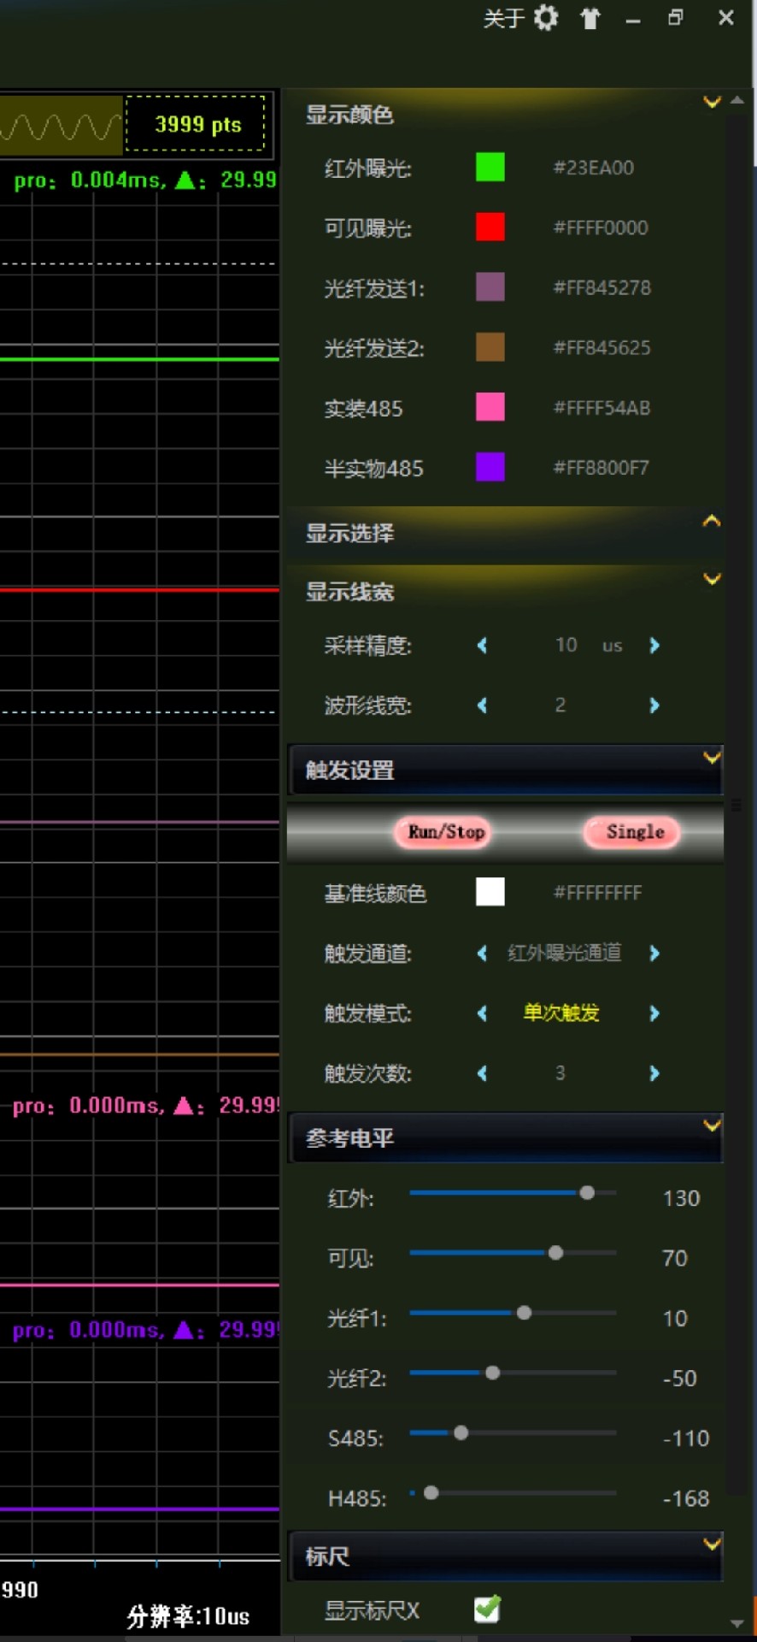The height and width of the screenshot is (1642, 757).
Task: Click the settings panel scroll-up arrow
Action: tap(737, 101)
